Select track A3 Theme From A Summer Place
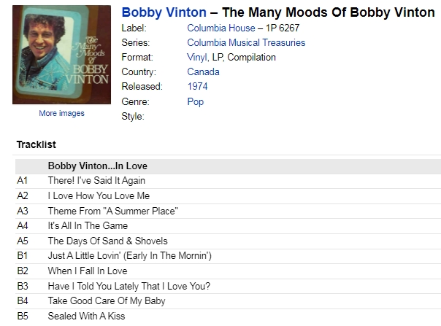 pos(228,211)
